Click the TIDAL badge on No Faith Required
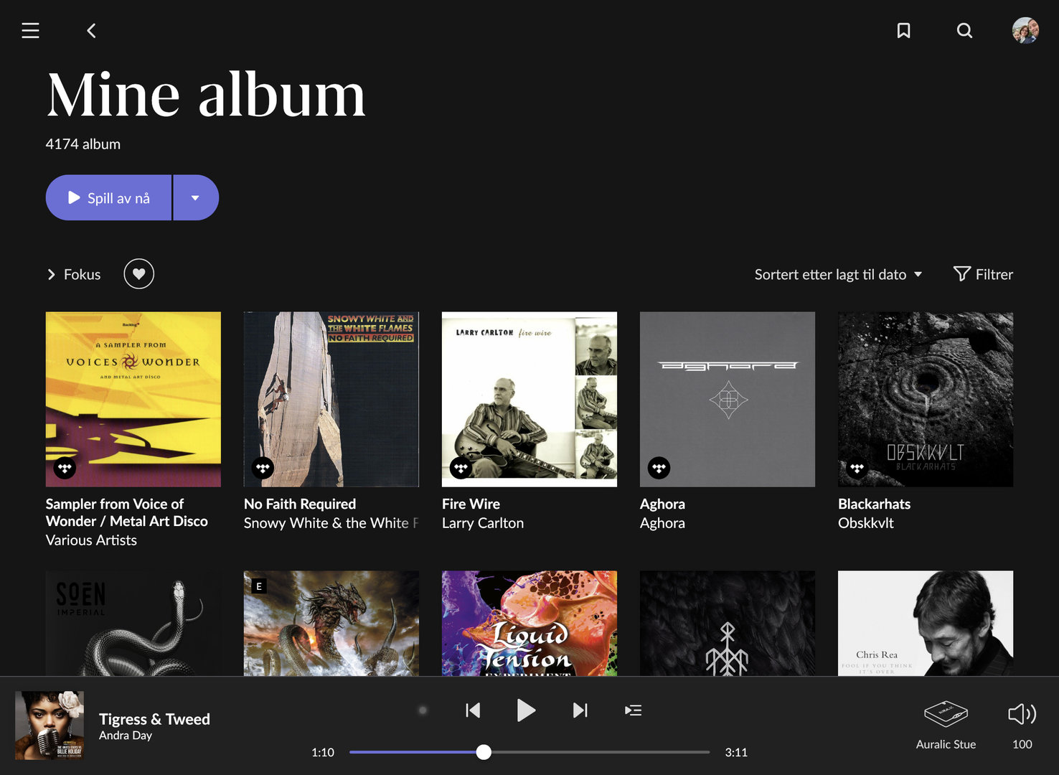Viewport: 1059px width, 775px height. pyautogui.click(x=263, y=468)
